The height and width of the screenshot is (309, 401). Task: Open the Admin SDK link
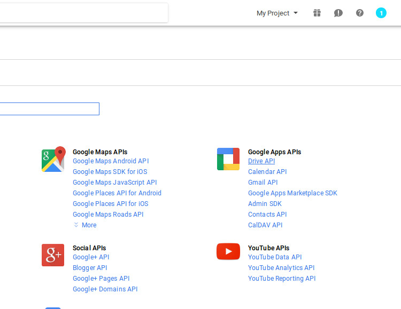pyautogui.click(x=265, y=204)
